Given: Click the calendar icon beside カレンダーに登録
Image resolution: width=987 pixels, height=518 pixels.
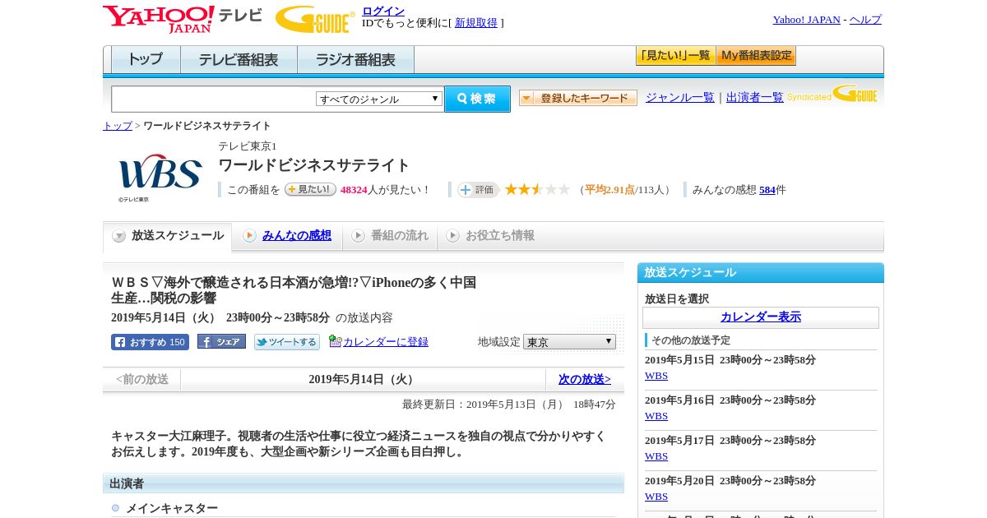Looking at the screenshot, I should click(x=335, y=341).
